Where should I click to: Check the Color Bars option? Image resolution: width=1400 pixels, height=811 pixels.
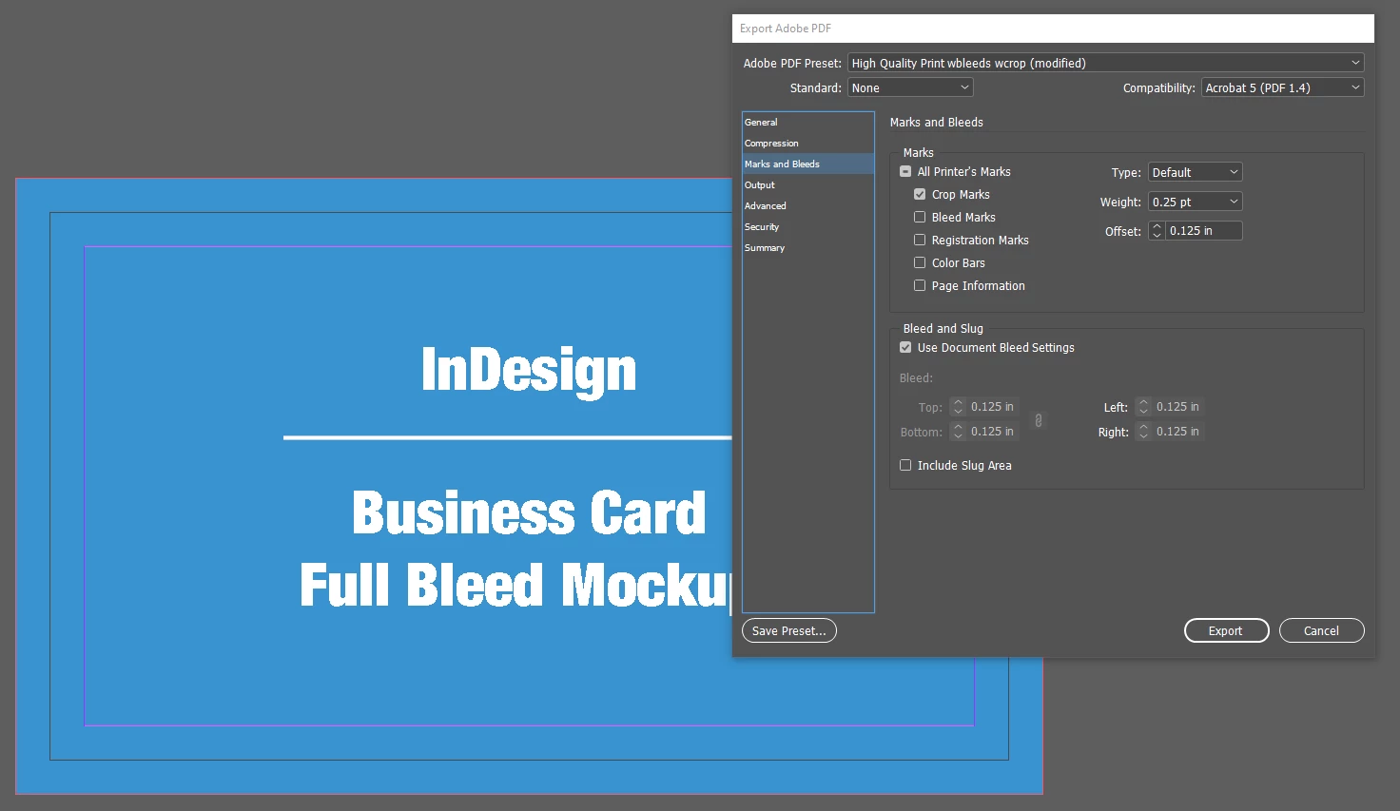[920, 263]
